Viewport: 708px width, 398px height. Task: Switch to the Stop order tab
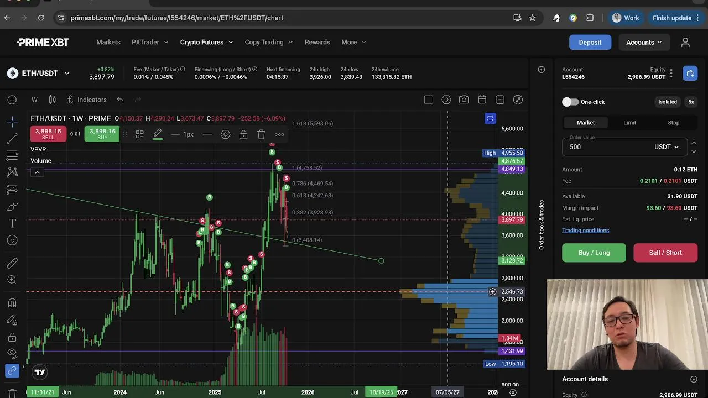(674, 123)
